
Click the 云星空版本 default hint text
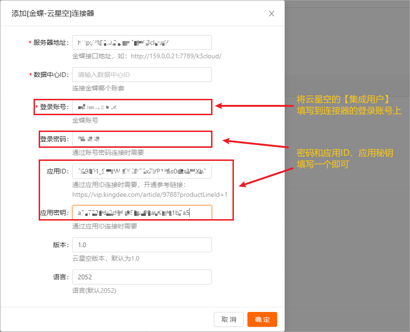(105, 258)
